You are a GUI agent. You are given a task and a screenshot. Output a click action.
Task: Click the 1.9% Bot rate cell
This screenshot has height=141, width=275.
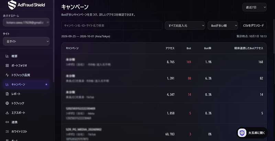[208, 62]
